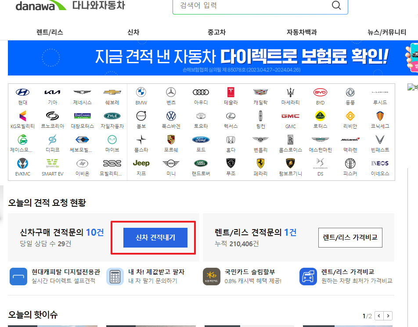Select the MINI brand logo

pos(171,163)
